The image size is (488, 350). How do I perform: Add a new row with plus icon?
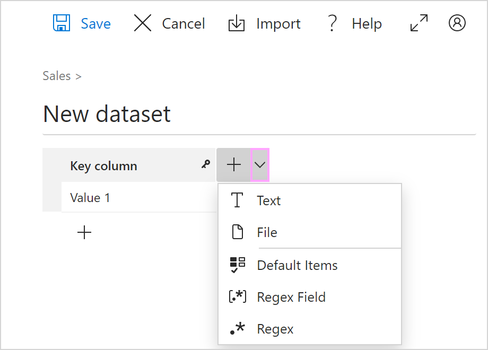(x=84, y=233)
